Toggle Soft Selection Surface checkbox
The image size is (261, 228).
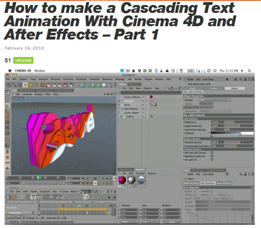tap(195, 195)
